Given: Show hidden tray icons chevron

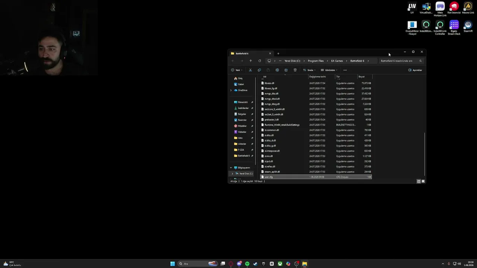Looking at the screenshot, I should (x=443, y=264).
